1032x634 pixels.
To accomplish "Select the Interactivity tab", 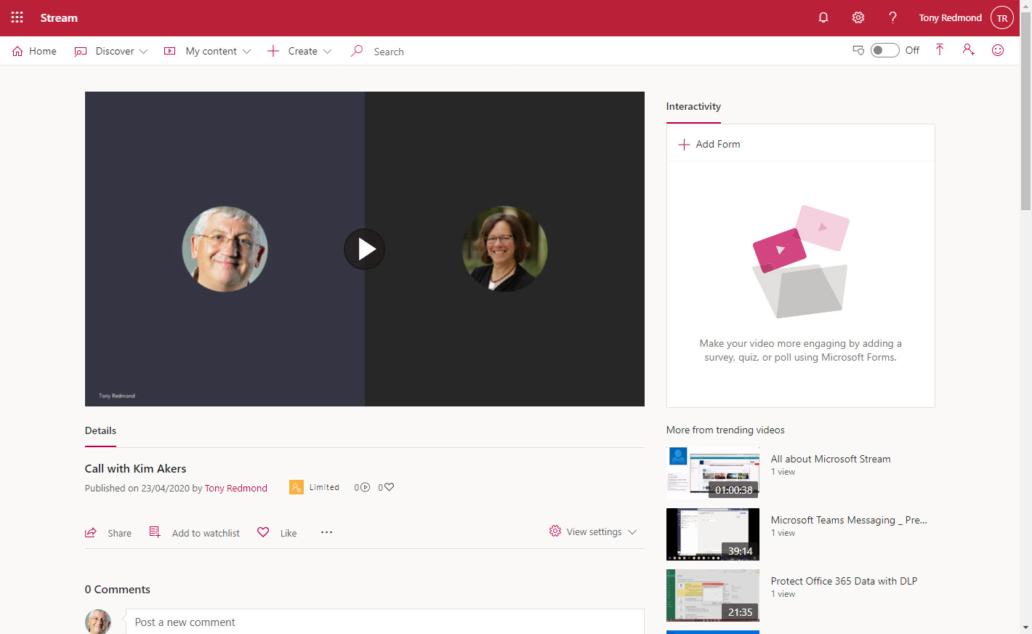I will (x=693, y=107).
